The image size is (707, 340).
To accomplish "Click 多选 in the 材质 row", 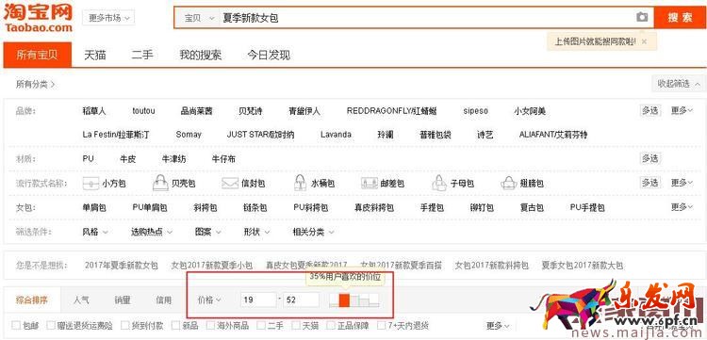I will (650, 158).
